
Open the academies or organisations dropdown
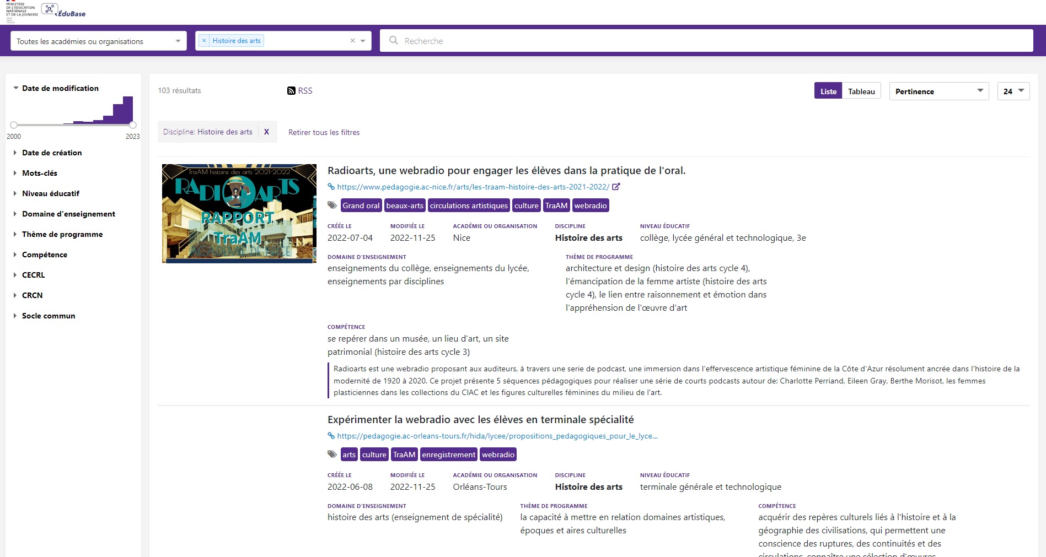point(99,41)
